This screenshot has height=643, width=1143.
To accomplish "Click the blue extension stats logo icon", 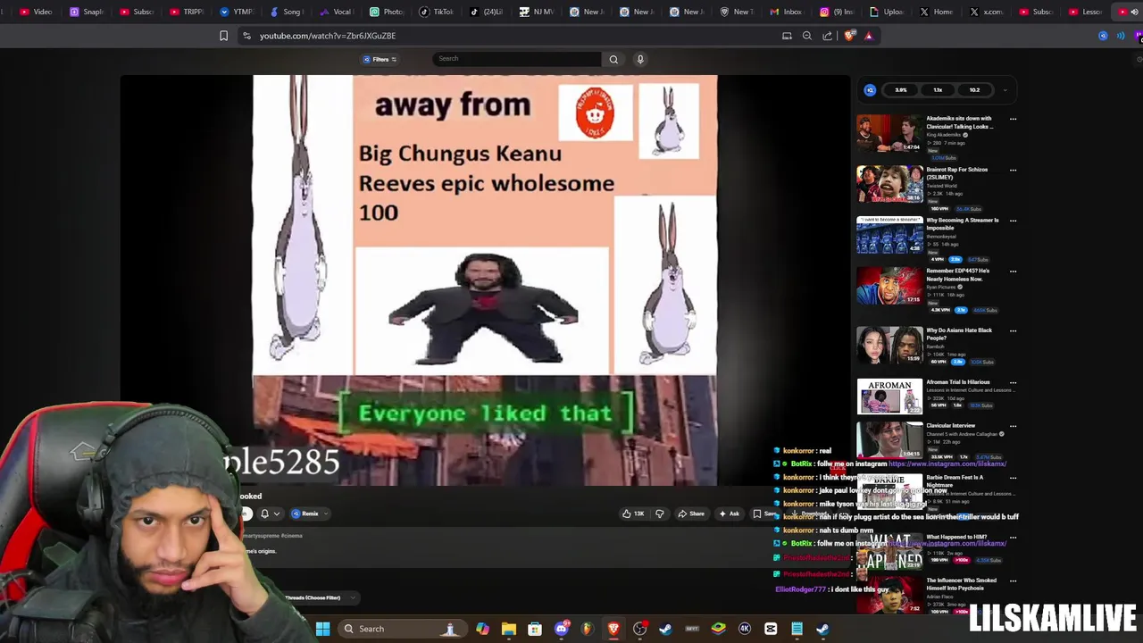I will tap(870, 90).
